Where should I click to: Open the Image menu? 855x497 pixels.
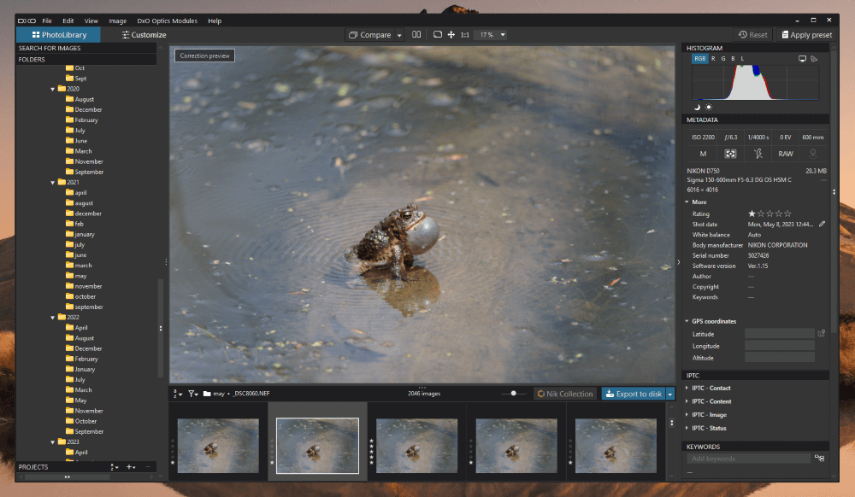pyautogui.click(x=117, y=20)
